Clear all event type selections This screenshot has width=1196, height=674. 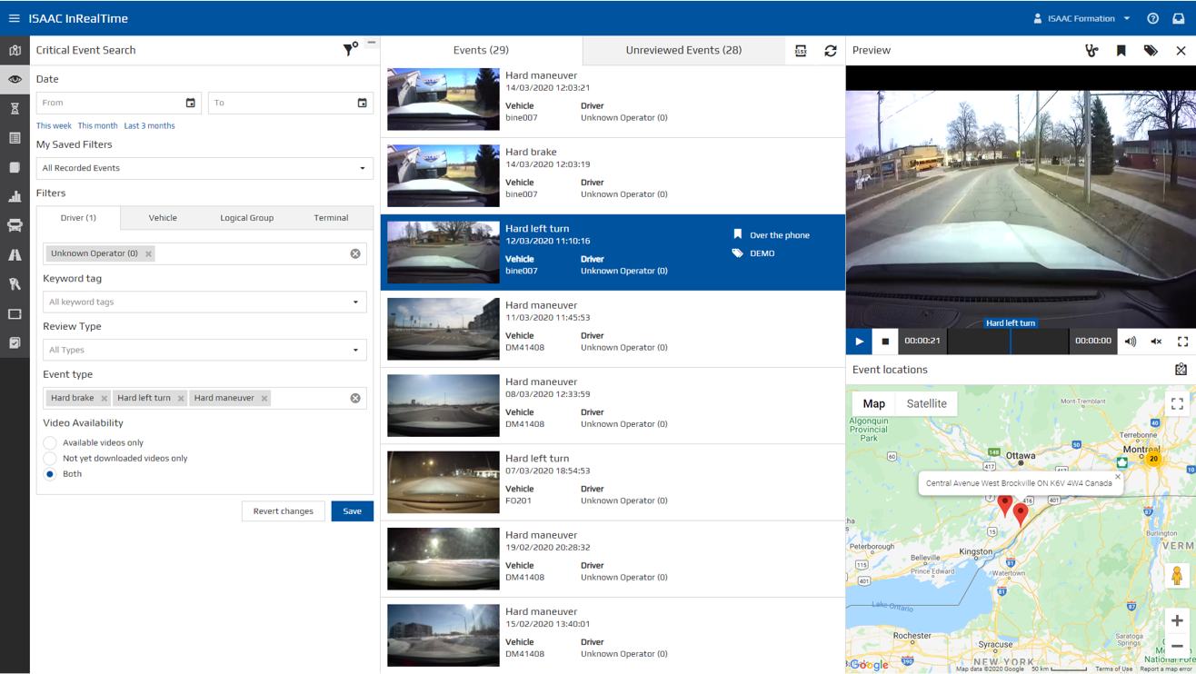click(355, 398)
